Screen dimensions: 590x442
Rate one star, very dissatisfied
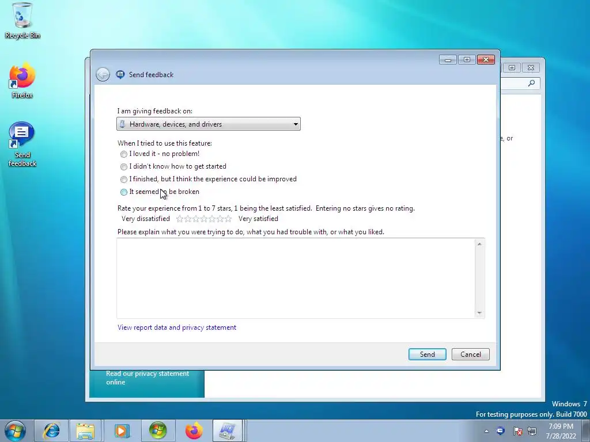(x=180, y=219)
